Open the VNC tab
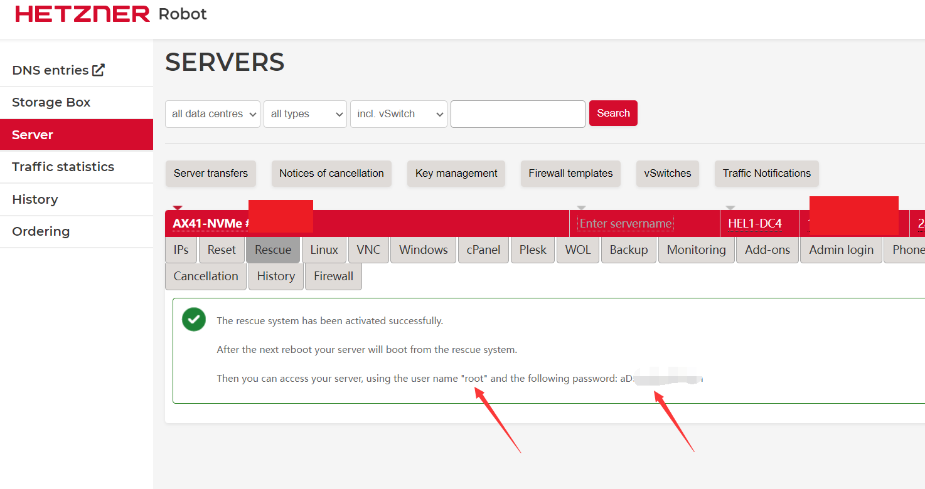Screen dimensions: 925x489 pos(368,250)
